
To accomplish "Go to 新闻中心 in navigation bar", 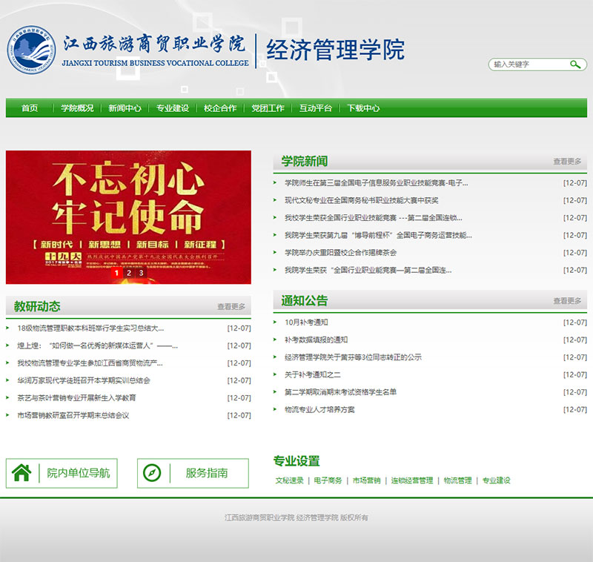I will pos(125,108).
